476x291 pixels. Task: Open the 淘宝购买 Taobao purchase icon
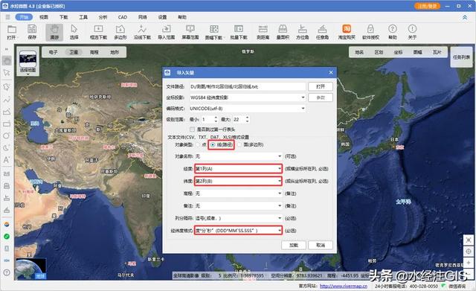(x=347, y=32)
